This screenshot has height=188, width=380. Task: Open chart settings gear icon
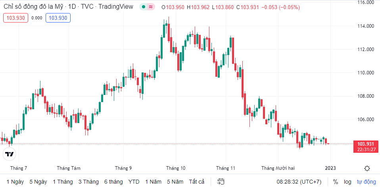[367, 168]
